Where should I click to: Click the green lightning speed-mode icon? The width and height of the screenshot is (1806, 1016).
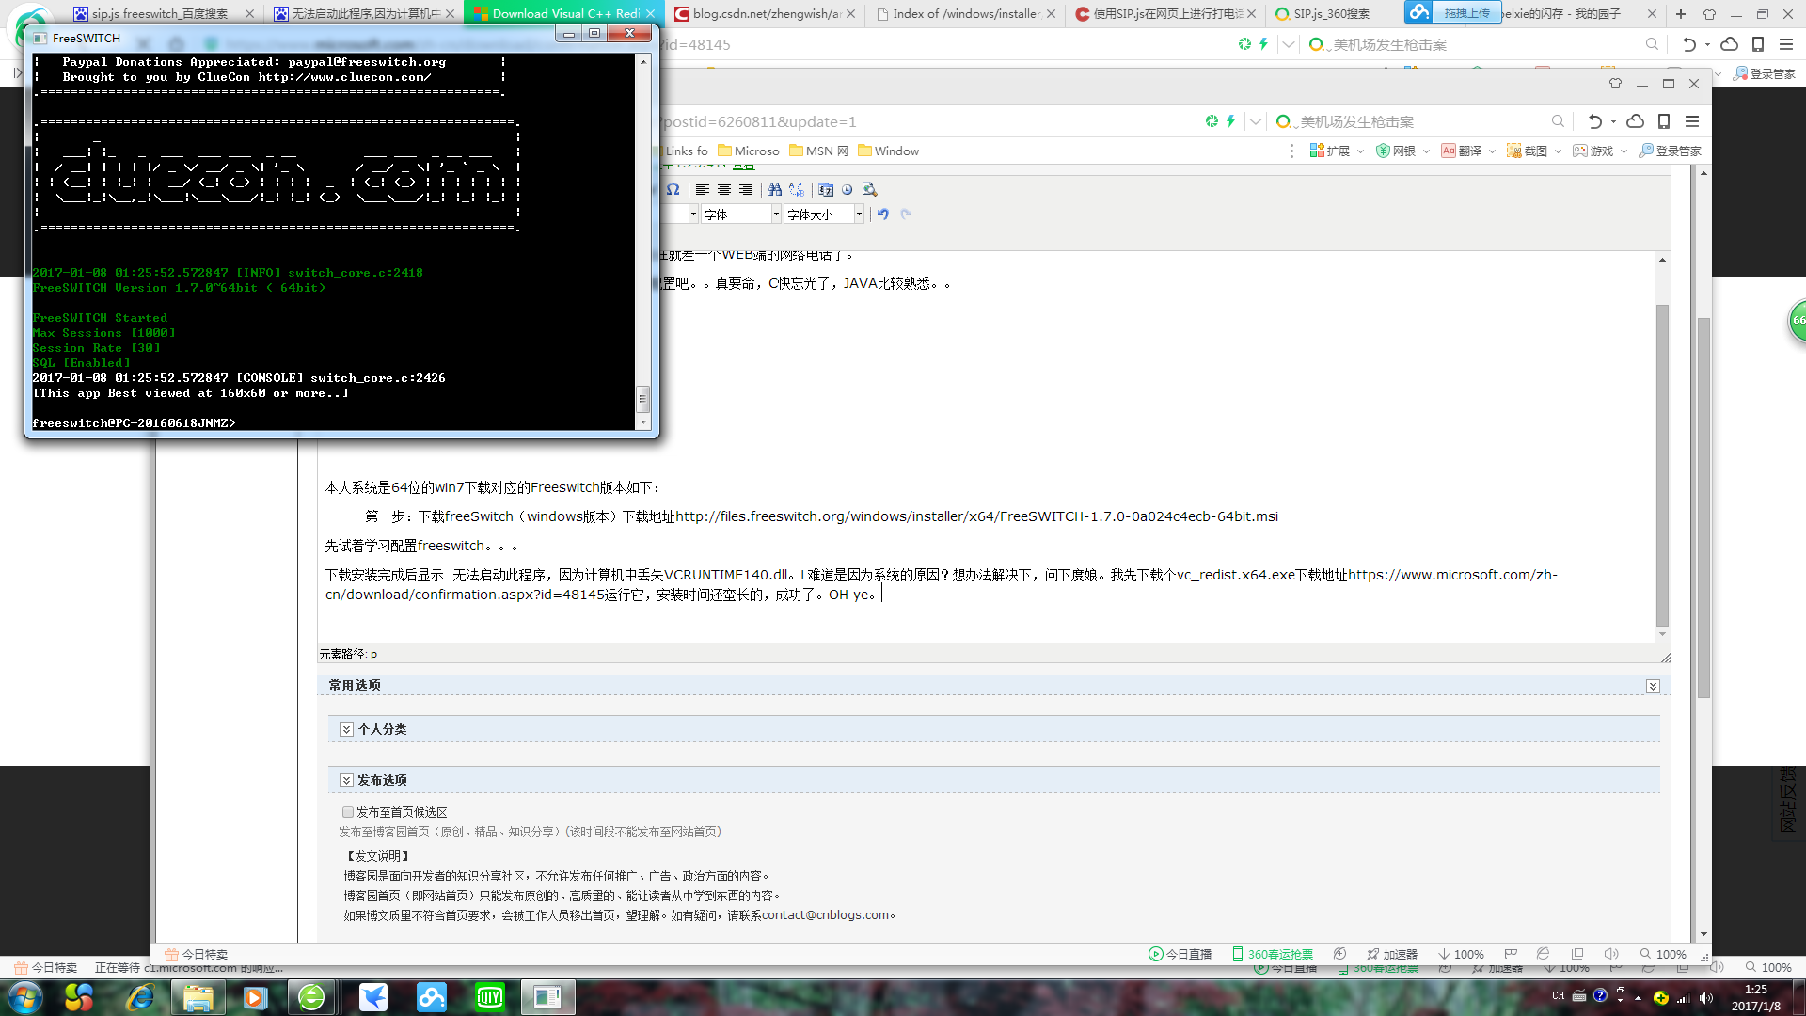click(1230, 121)
